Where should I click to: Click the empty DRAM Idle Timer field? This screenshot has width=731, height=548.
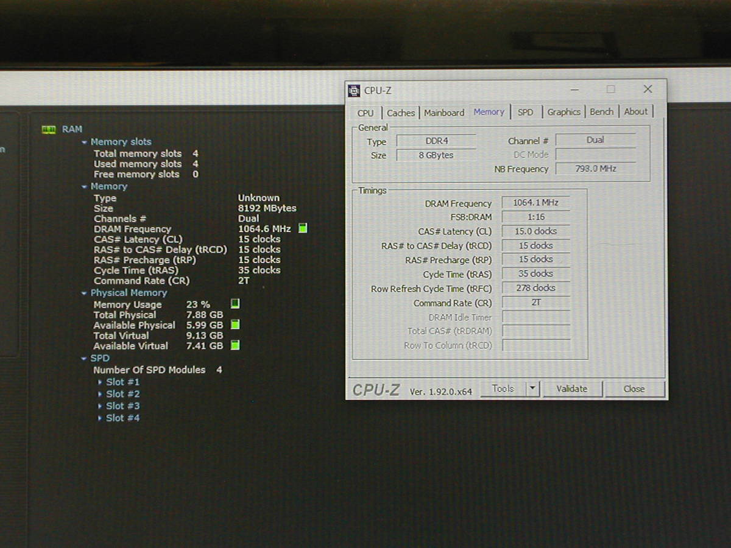(x=536, y=317)
